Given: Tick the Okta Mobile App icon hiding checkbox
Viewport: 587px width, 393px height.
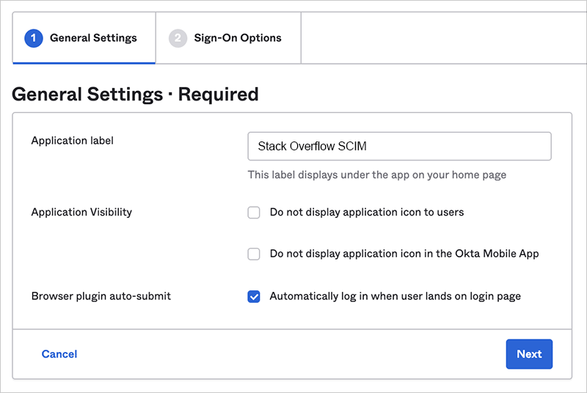Looking at the screenshot, I should tap(254, 254).
